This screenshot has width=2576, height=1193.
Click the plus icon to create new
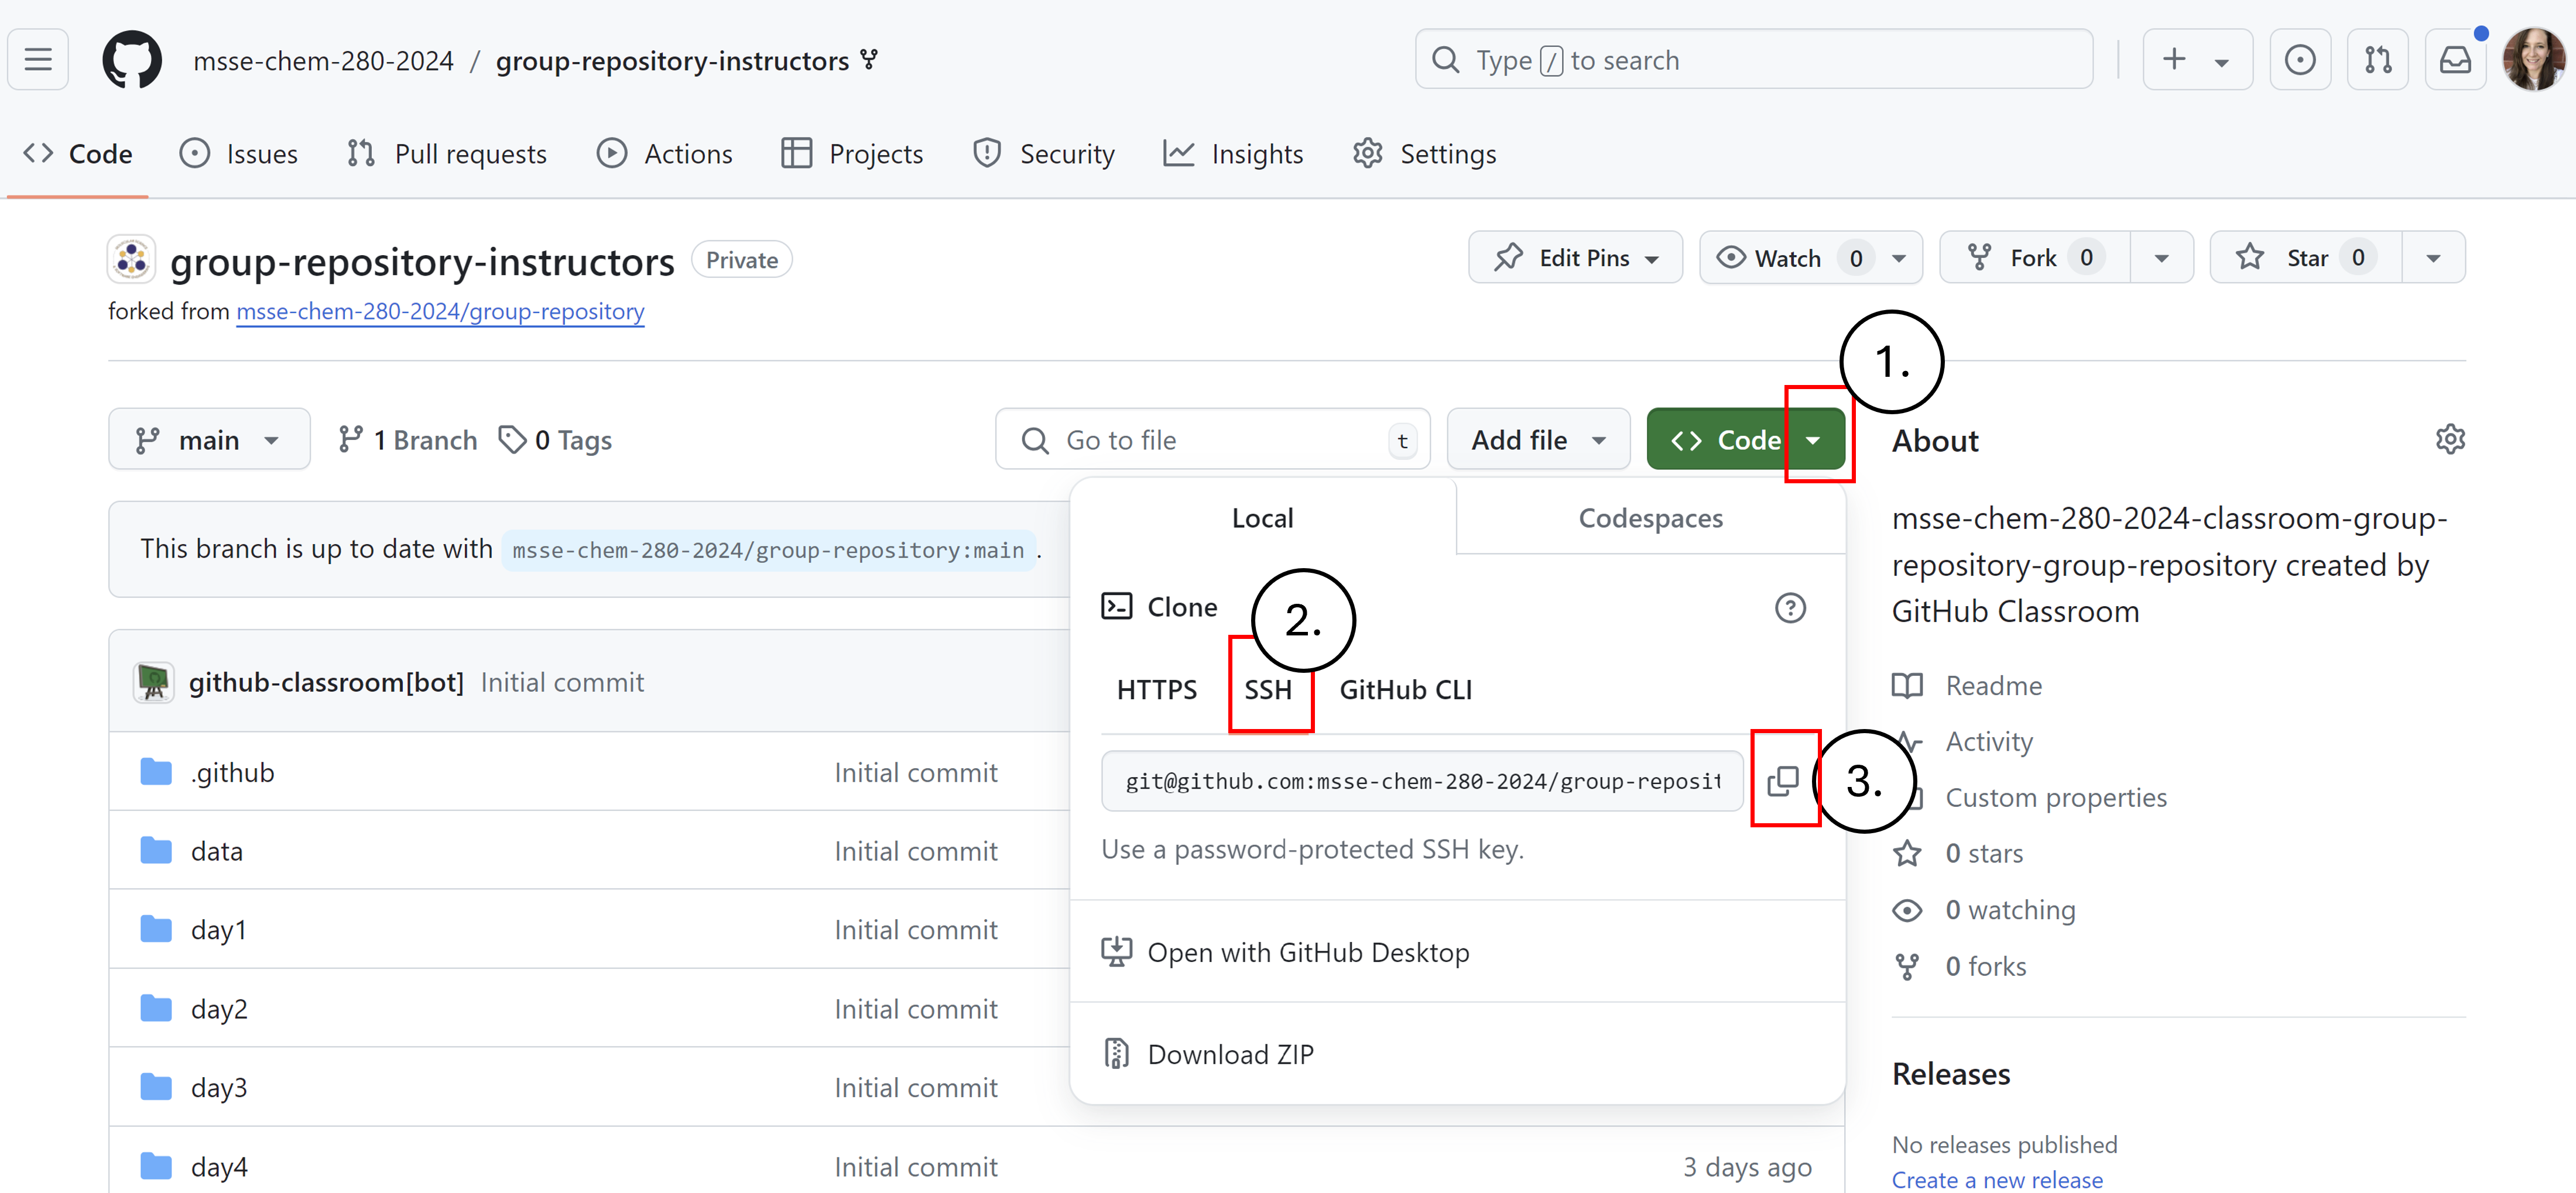pyautogui.click(x=2174, y=60)
